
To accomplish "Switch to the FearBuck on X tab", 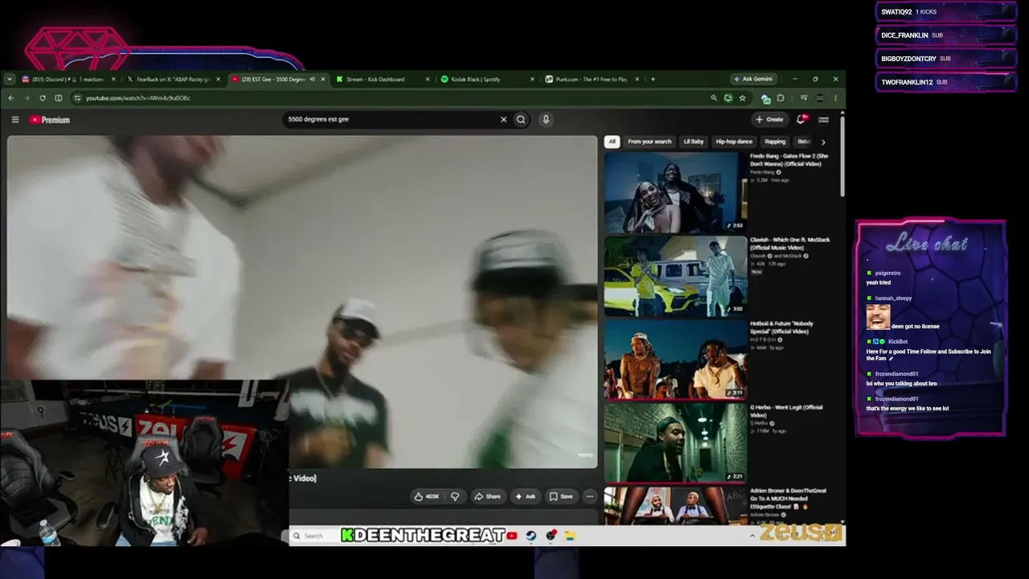I will point(174,79).
